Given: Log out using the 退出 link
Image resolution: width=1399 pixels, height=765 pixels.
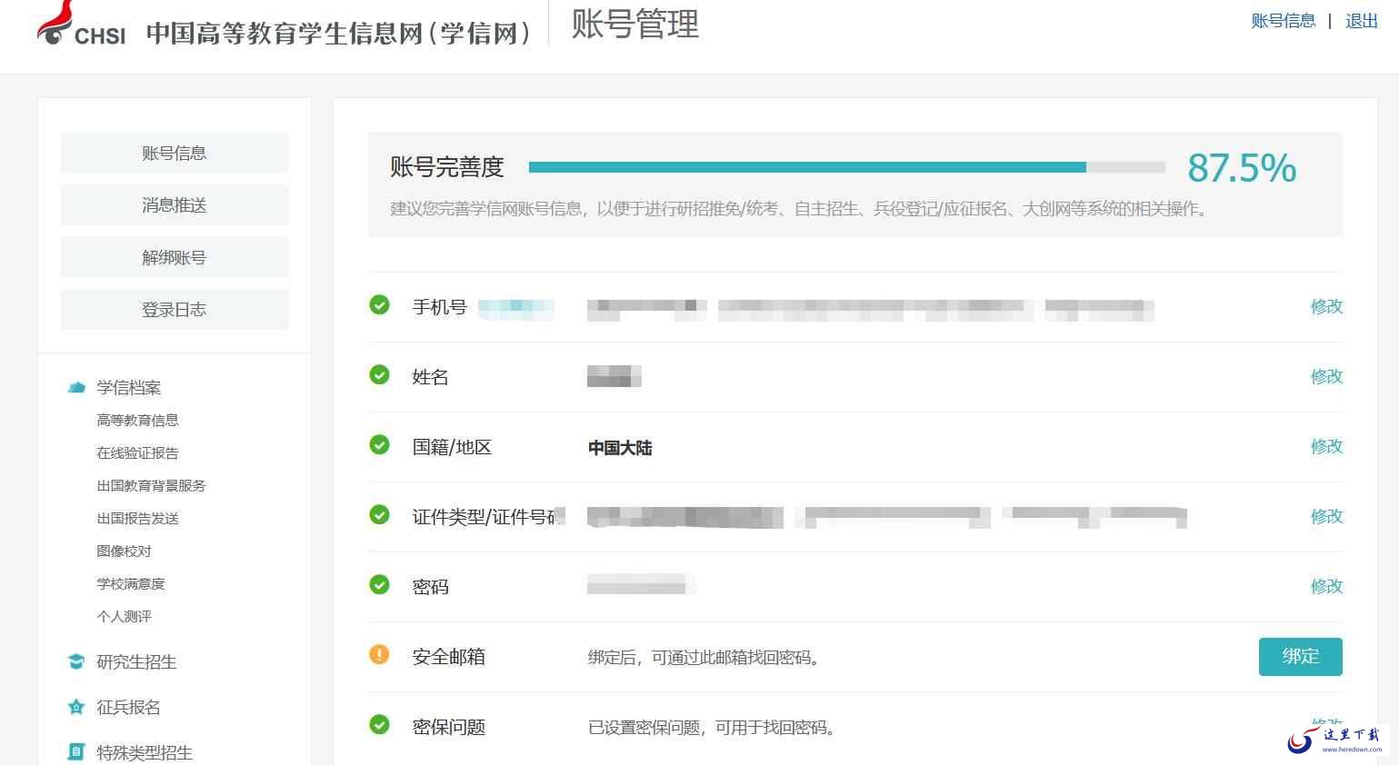Looking at the screenshot, I should coord(1362,21).
